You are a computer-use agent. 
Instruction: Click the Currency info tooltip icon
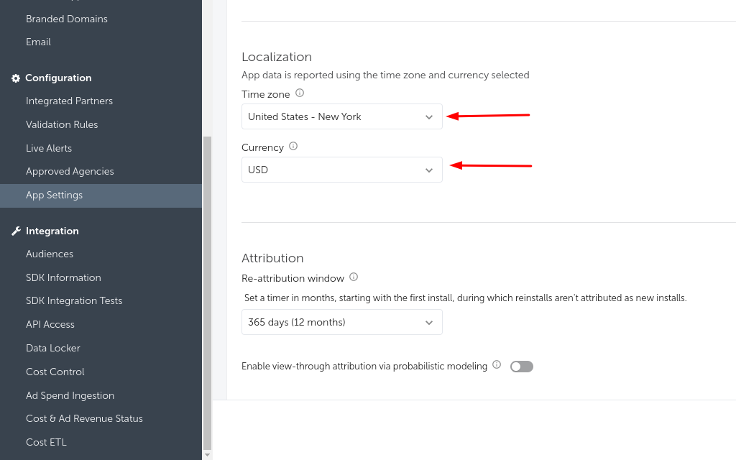[x=293, y=147]
